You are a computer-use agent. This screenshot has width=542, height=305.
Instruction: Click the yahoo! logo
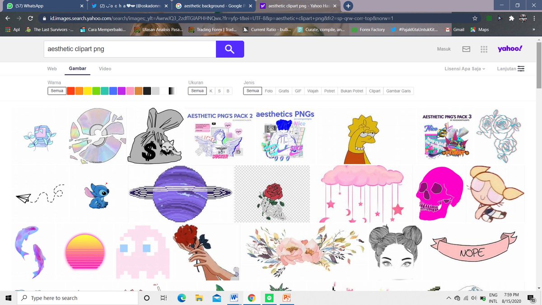point(509,48)
